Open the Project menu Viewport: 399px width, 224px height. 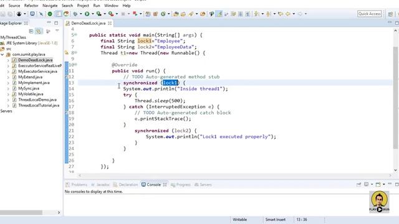pos(83,6)
